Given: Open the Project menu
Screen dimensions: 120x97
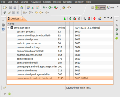Looking at the screenshot, I should 57,2.
